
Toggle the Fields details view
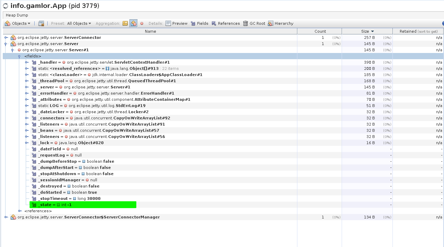point(200,23)
